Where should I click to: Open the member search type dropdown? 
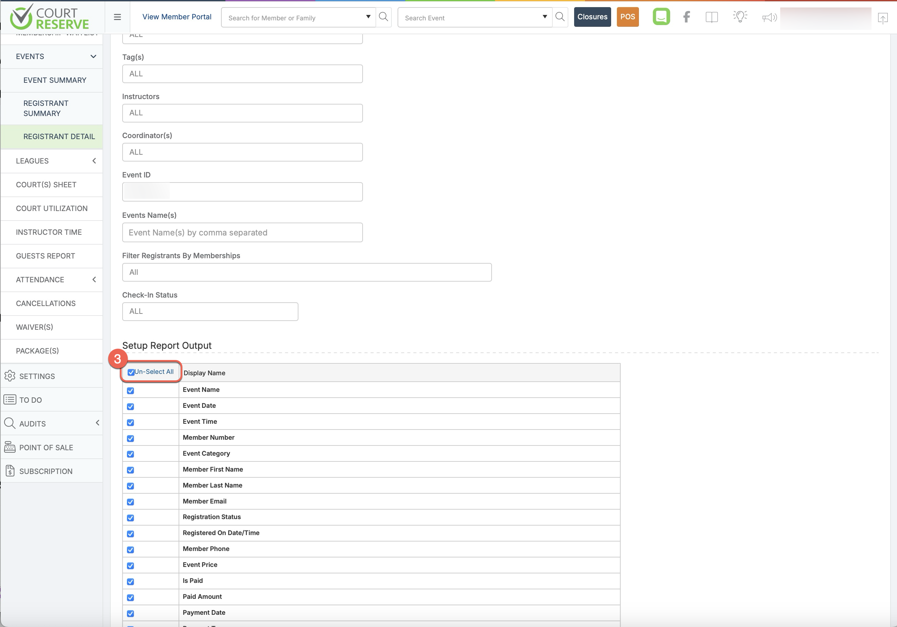click(368, 17)
